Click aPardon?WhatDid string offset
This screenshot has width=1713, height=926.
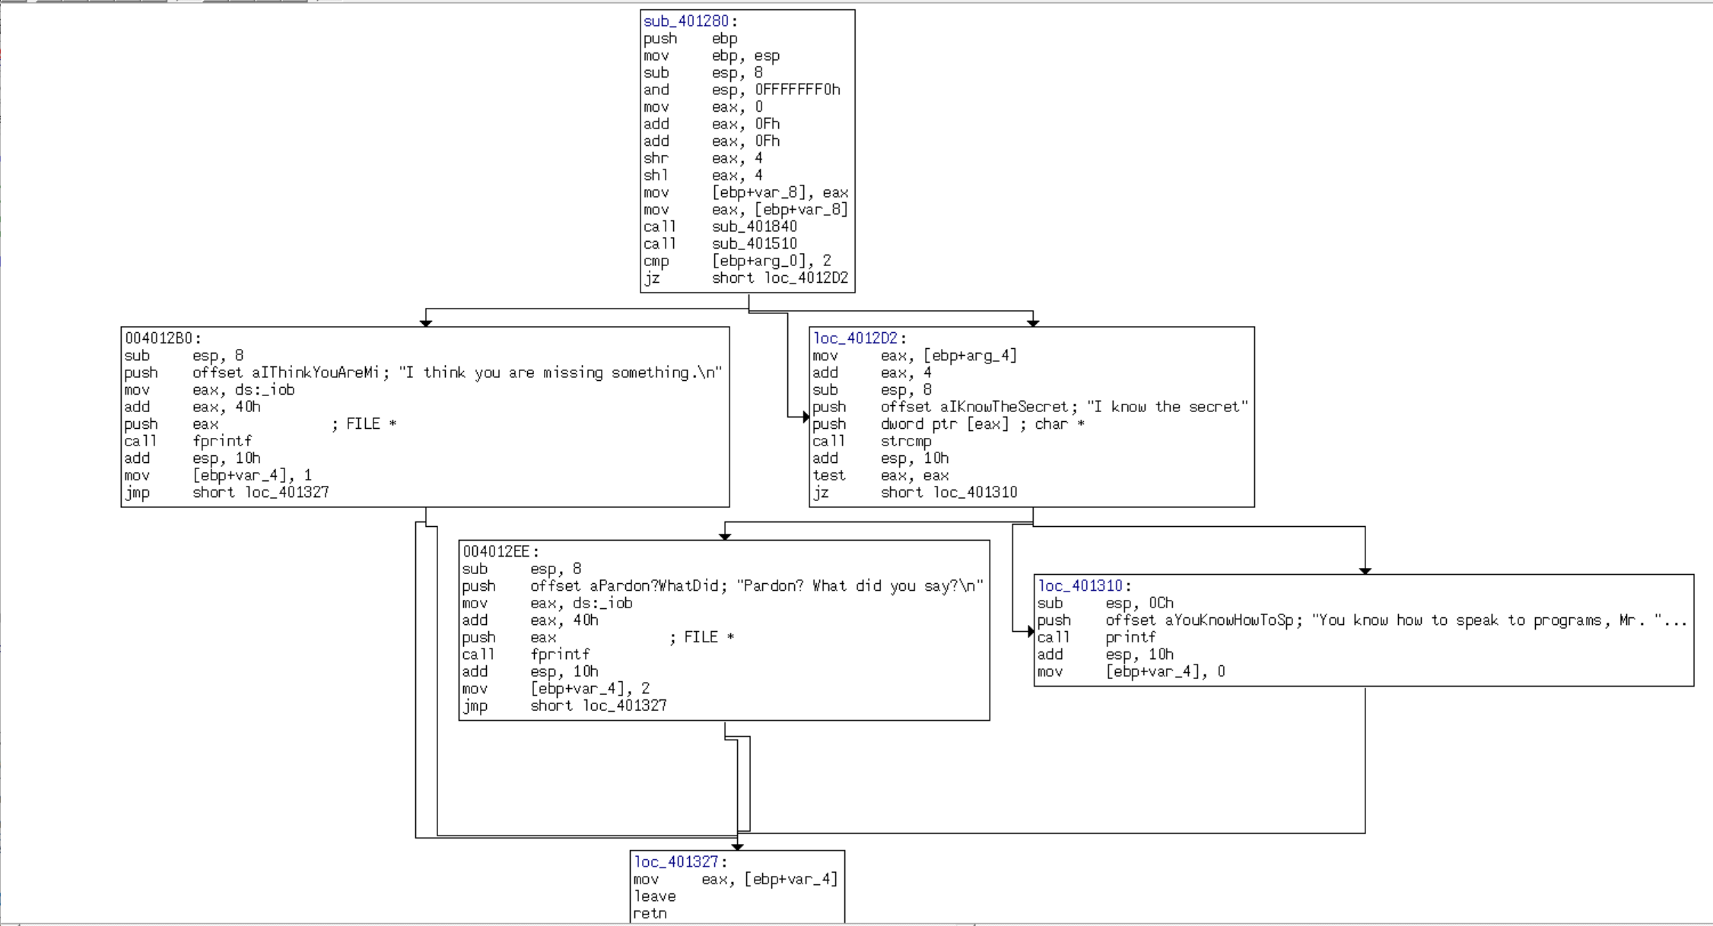pos(654,586)
